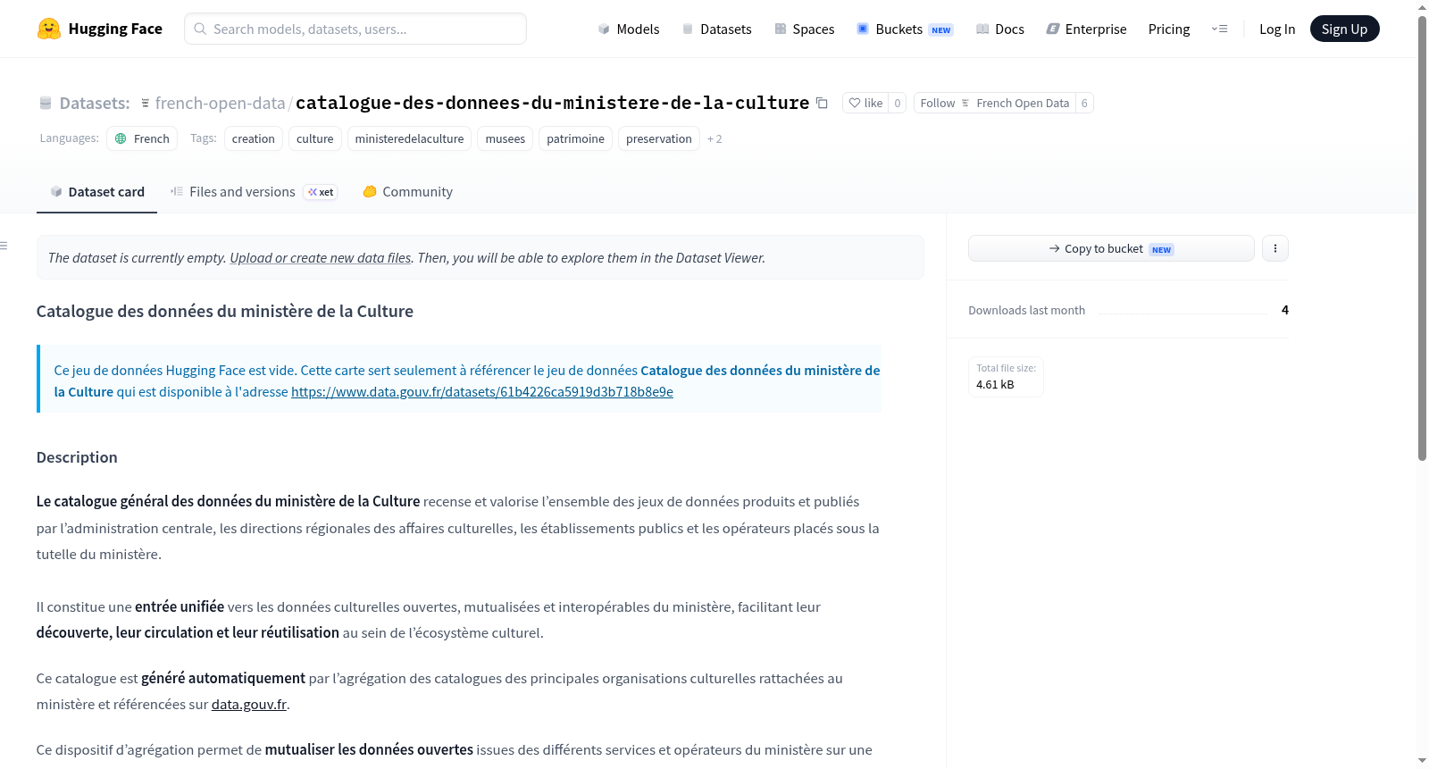
Task: Click the Buckets icon in navbar
Action: coord(863,29)
